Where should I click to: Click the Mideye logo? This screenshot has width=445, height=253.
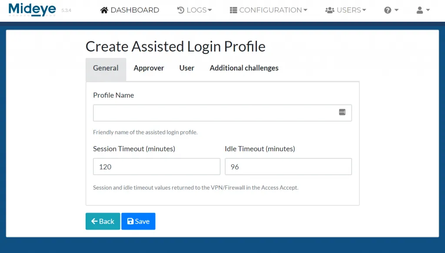coord(32,10)
